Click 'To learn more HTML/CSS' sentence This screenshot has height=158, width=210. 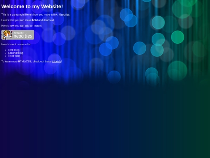click(x=31, y=61)
